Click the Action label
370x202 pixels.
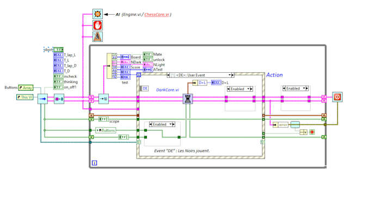tap(274, 75)
